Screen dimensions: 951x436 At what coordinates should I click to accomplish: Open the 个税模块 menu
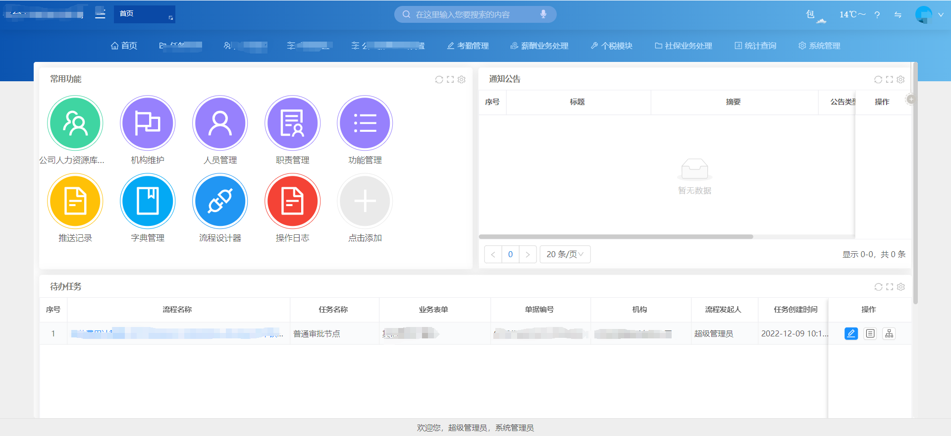point(612,46)
